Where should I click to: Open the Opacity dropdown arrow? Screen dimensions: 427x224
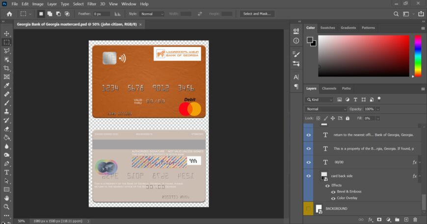click(x=378, y=109)
